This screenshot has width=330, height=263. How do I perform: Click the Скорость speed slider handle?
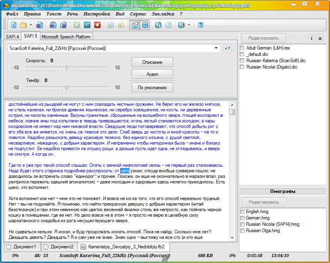click(x=67, y=68)
